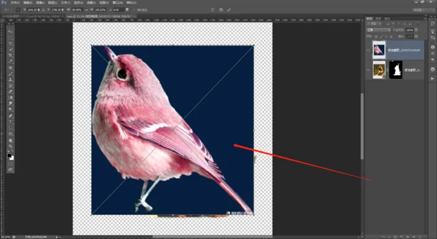Open the workspace switcher dropdown
Image resolution: width=437 pixels, height=239 pixels.
pos(423,10)
